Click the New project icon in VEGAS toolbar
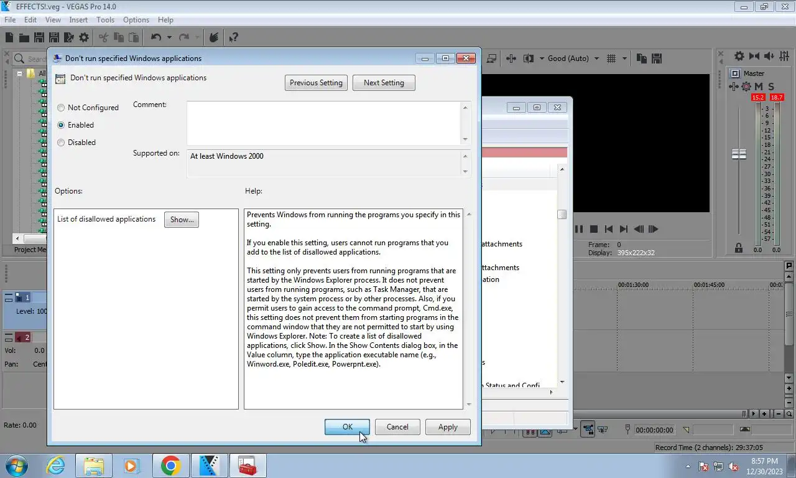This screenshot has height=478, width=796. (x=9, y=37)
